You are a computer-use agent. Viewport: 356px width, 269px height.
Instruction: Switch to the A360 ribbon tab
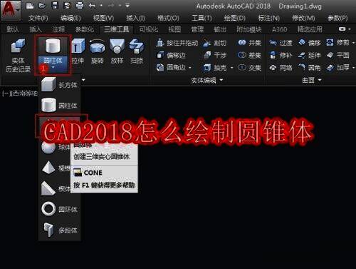click(x=280, y=29)
